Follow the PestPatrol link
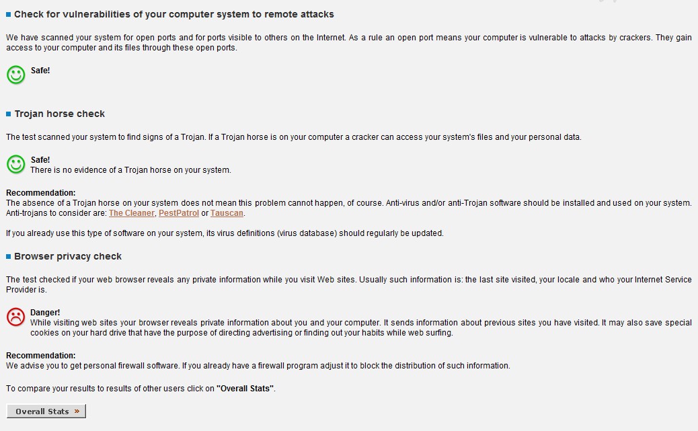 (x=178, y=213)
